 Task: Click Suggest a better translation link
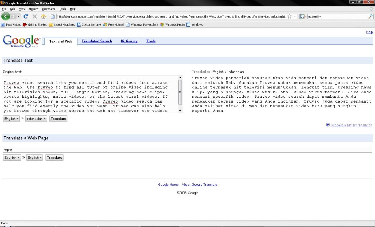351,125
